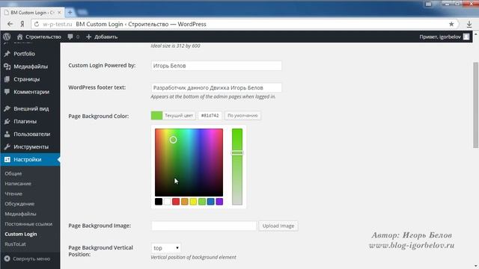Image resolution: width=479 pixels, height=269 pixels.
Task: Open Медиафайлы in main sidebar menu
Action: (30, 67)
